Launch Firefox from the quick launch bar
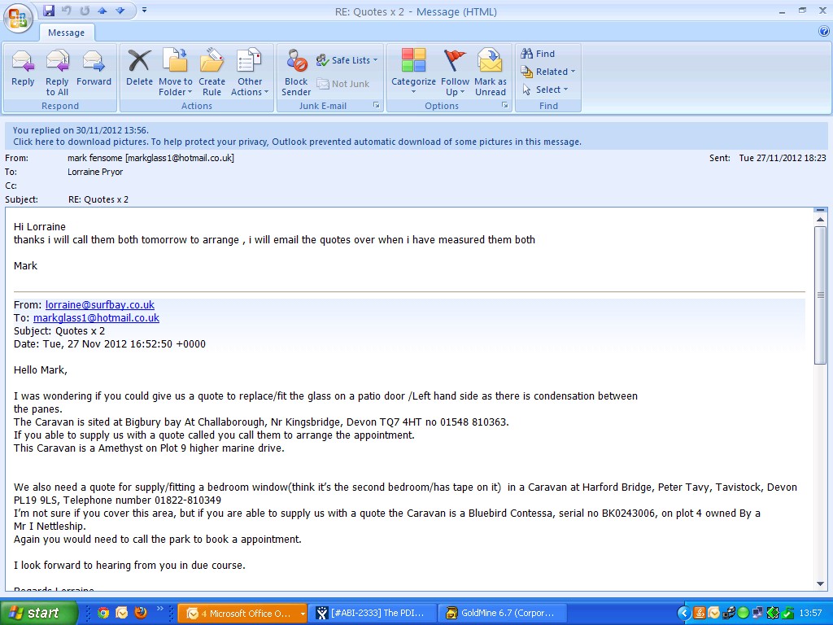This screenshot has width=833, height=625. point(140,613)
